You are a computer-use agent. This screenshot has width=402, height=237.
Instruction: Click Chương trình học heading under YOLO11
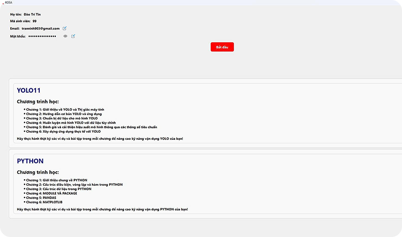(38, 102)
